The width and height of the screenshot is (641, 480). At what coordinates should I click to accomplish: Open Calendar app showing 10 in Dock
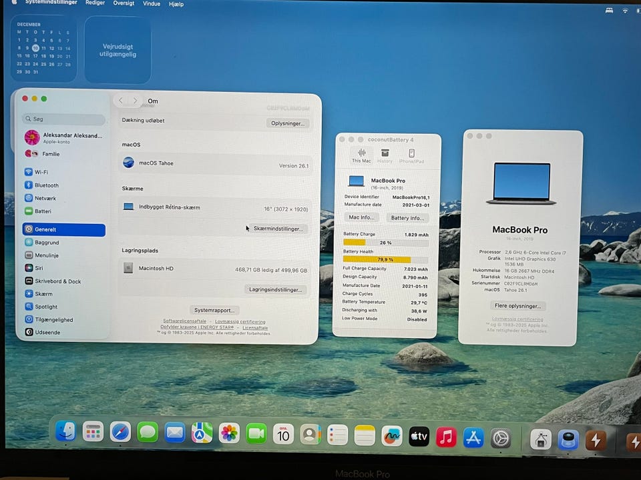[x=283, y=434]
